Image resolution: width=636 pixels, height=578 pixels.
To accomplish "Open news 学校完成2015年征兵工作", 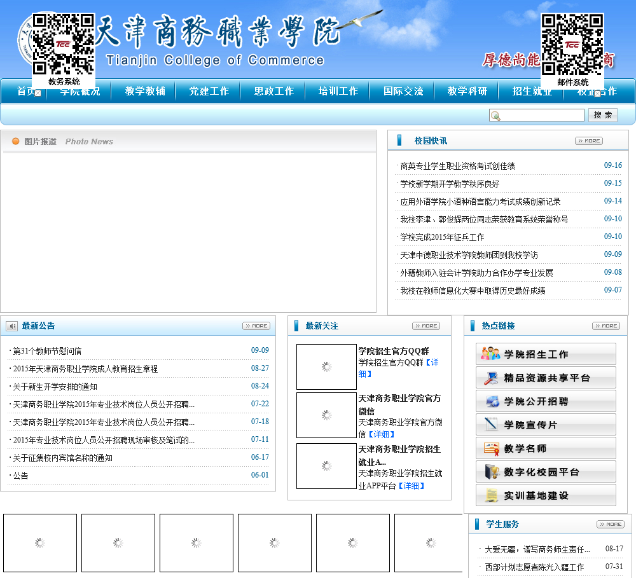I will pos(442,237).
